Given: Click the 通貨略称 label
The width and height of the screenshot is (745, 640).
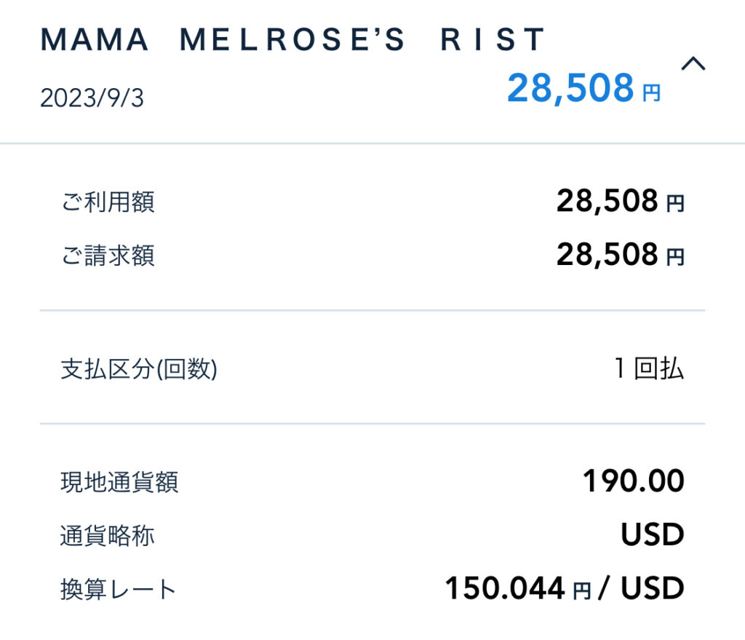Looking at the screenshot, I should point(108,536).
